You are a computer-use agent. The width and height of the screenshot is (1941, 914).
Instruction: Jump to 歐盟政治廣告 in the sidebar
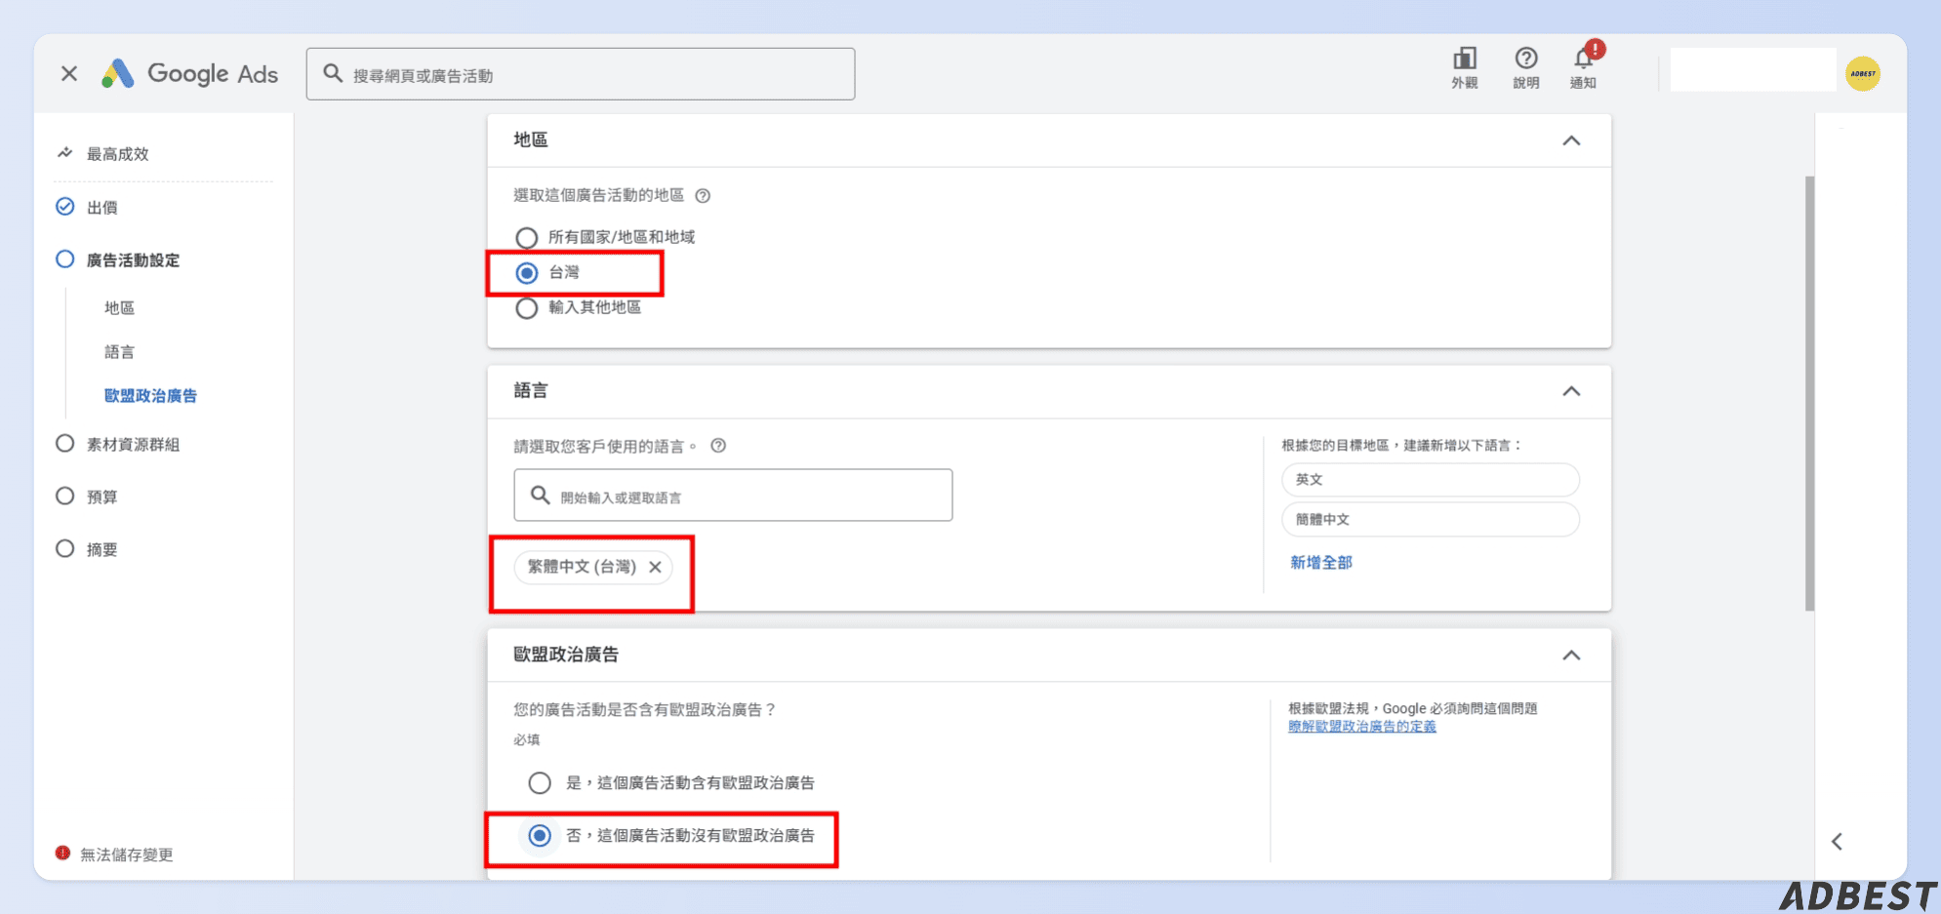(x=150, y=396)
